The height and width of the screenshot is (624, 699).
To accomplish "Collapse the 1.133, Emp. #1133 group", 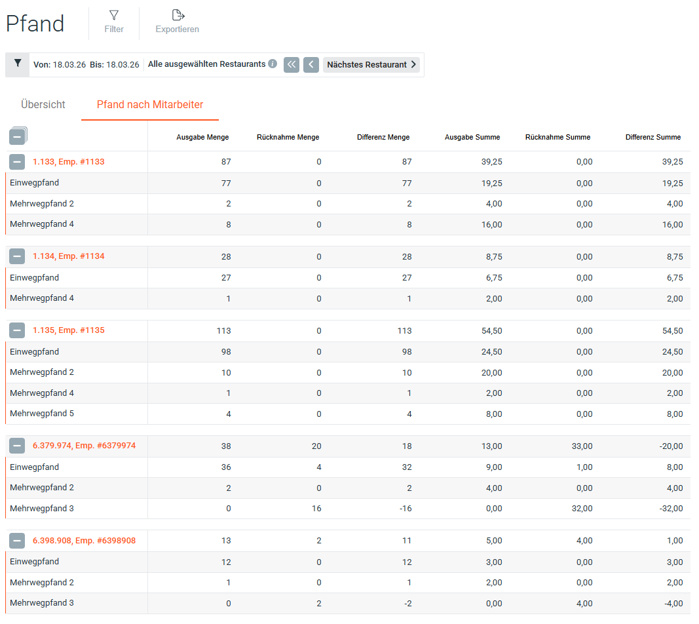I will tap(17, 162).
